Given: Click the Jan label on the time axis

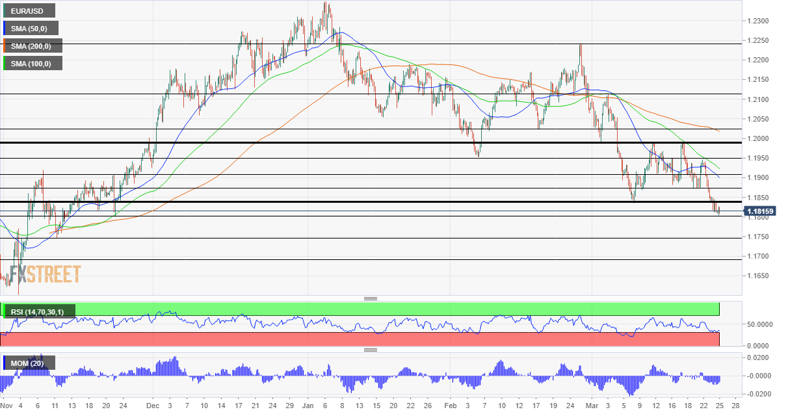Looking at the screenshot, I should (x=308, y=404).
